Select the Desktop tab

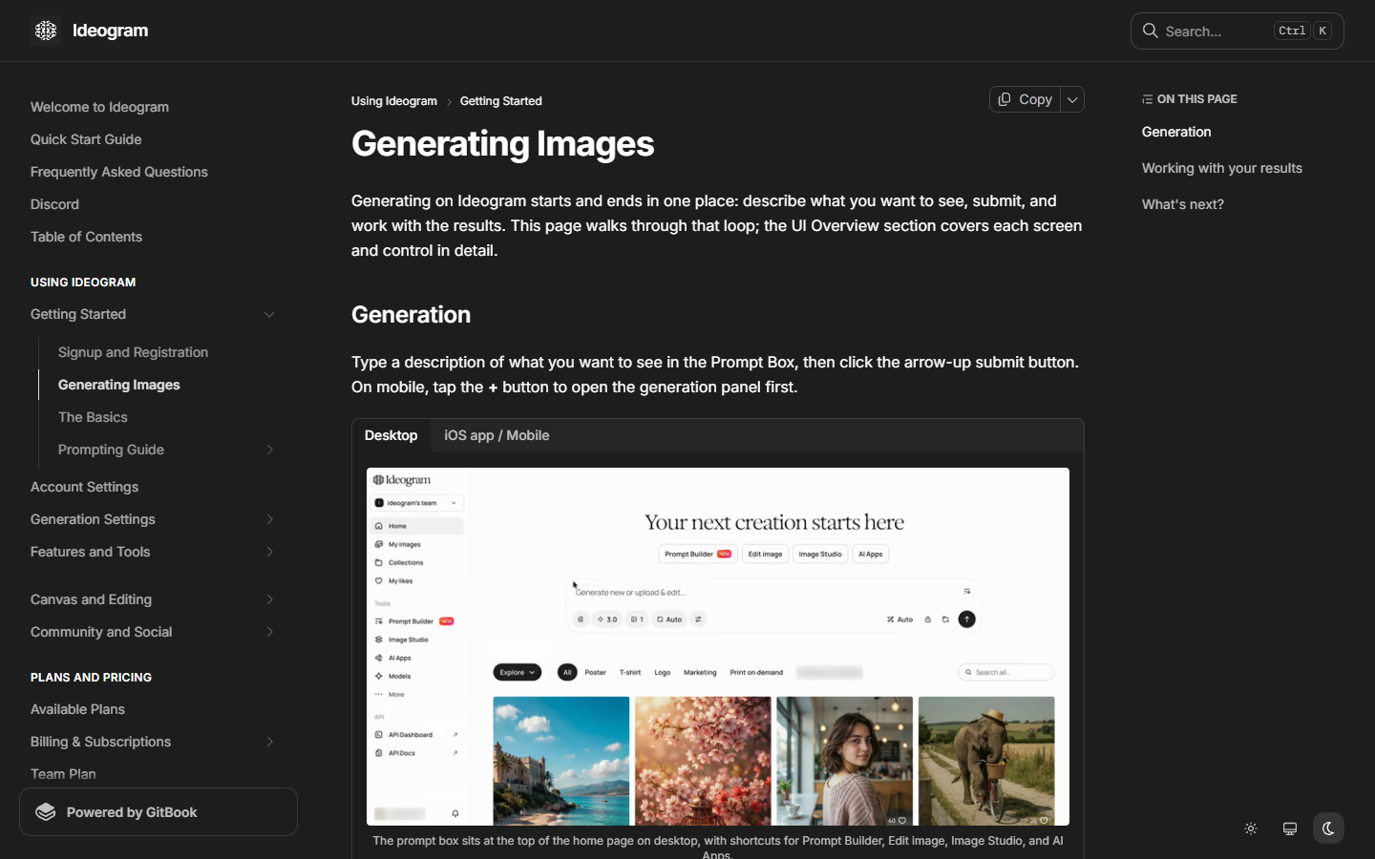[391, 435]
